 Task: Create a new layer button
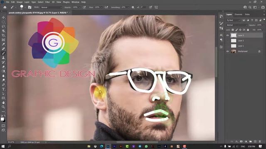pos(255,142)
